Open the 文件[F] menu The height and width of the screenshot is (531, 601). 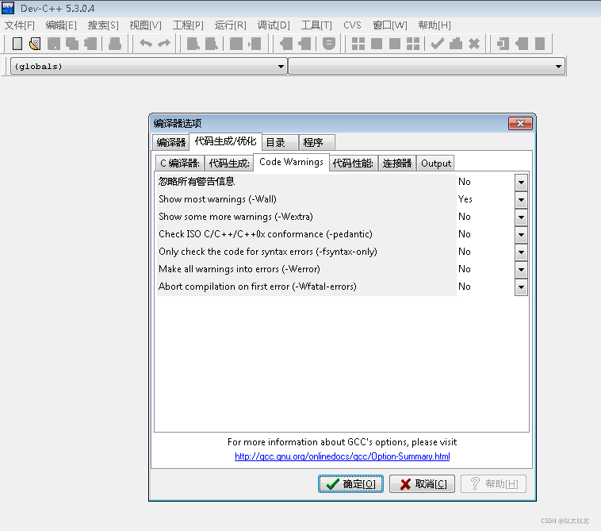coord(20,25)
